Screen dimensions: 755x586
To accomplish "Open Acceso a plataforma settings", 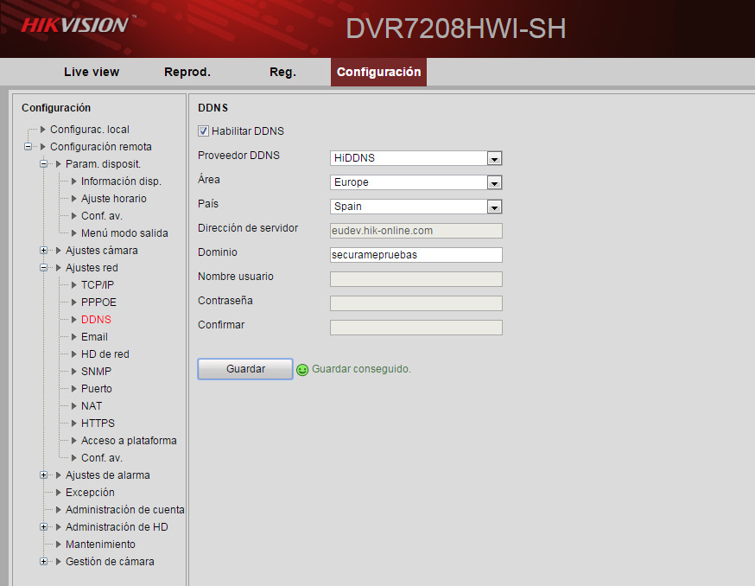I will (129, 441).
